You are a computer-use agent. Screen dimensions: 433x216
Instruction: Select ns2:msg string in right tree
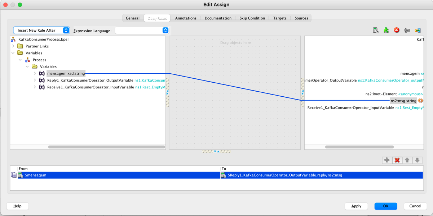coord(403,101)
